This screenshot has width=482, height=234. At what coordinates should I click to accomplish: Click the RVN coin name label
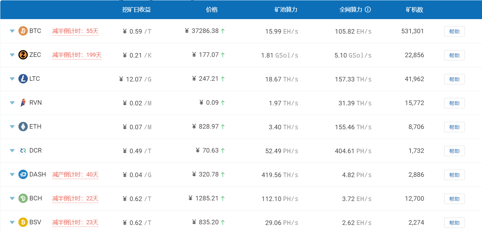coord(36,103)
